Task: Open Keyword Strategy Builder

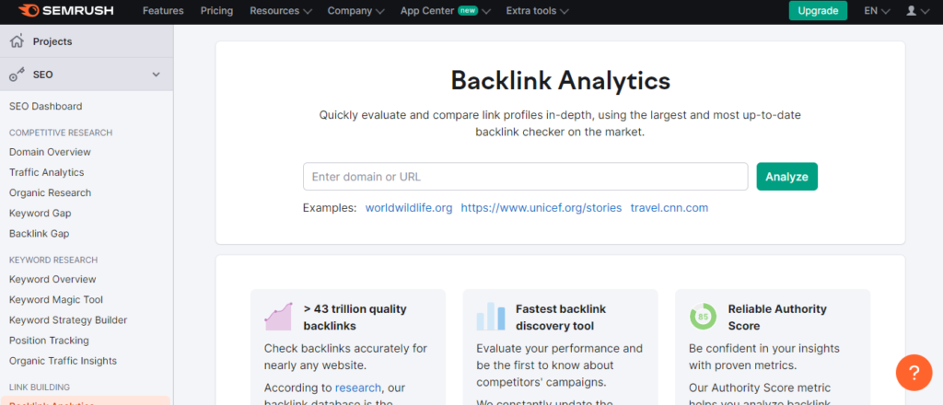Action: [x=68, y=320]
